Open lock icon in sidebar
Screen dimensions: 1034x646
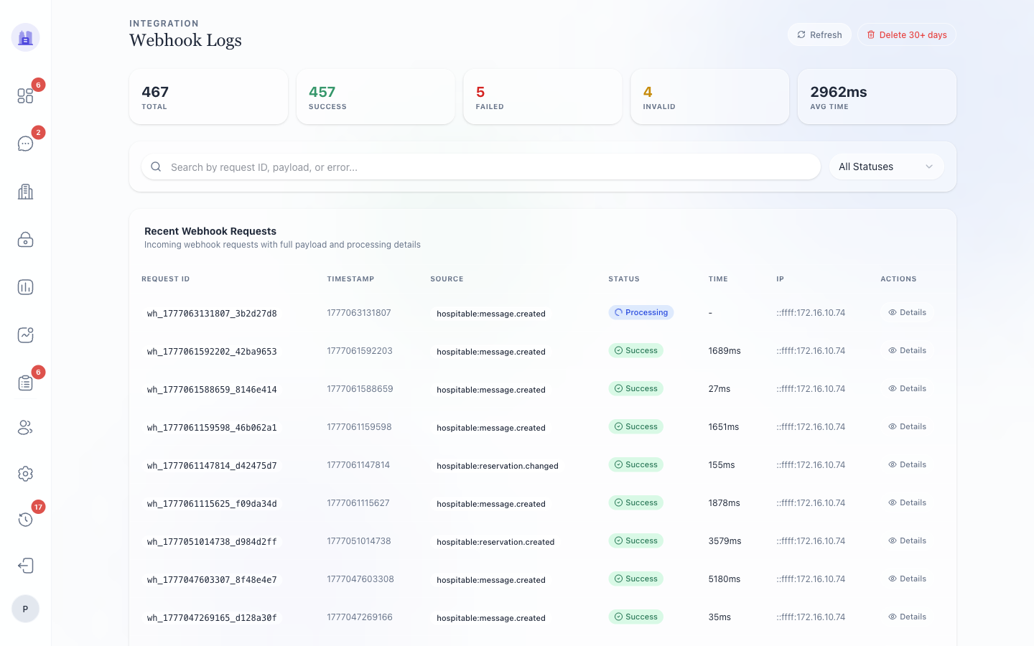tap(25, 239)
